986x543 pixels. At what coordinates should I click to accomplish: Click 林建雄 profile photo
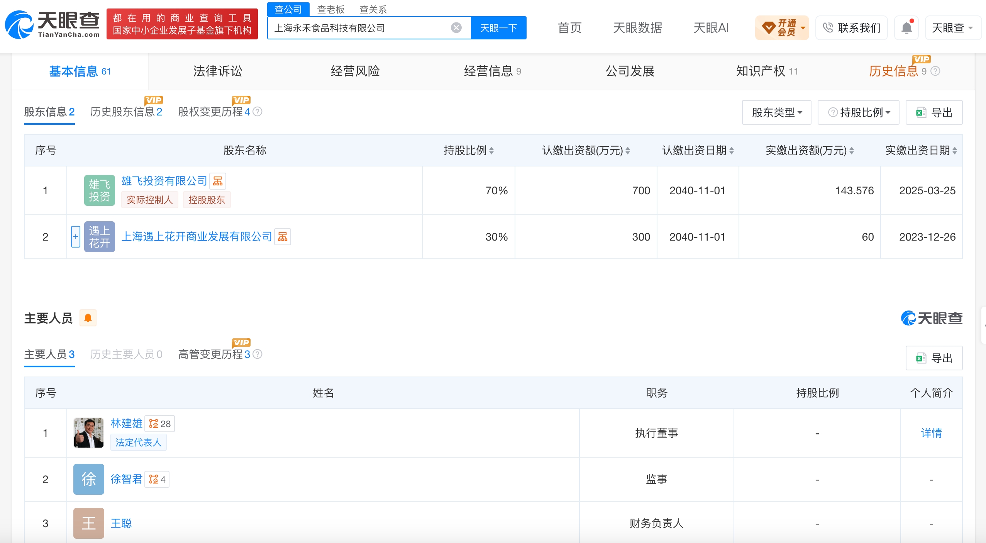tap(89, 433)
